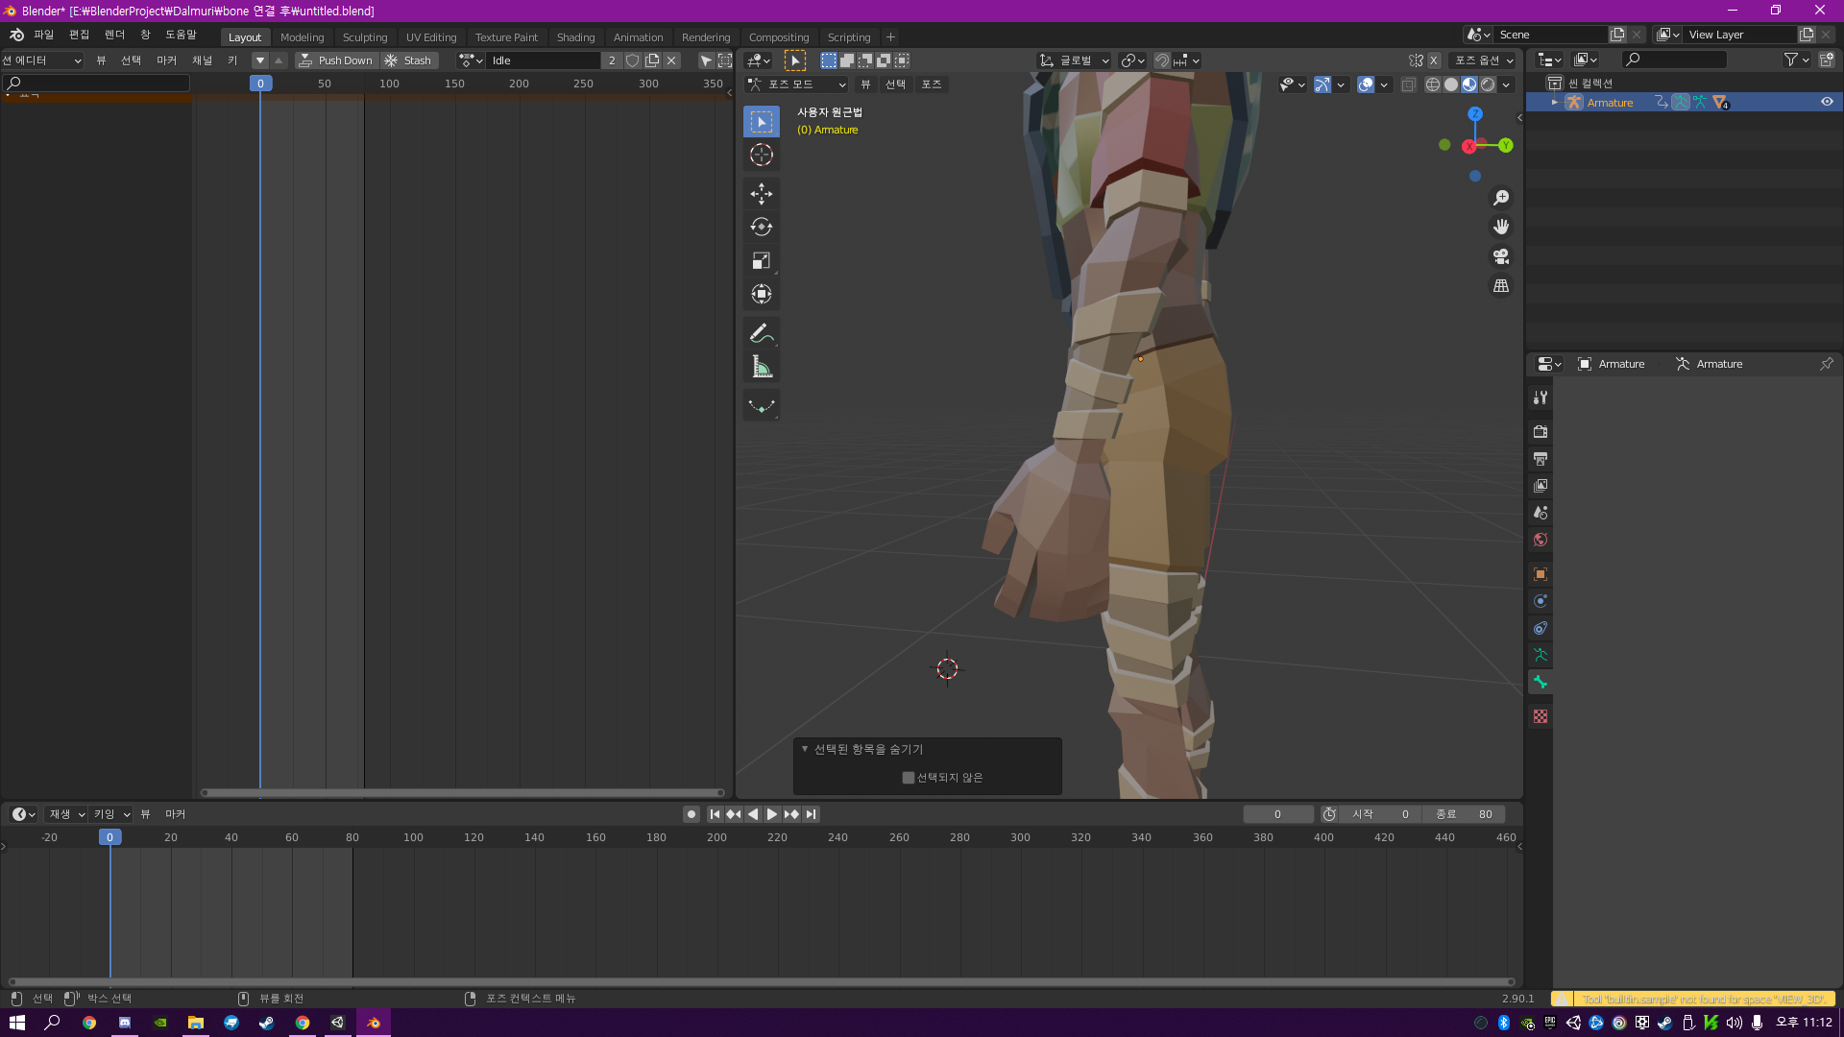Switch to solid viewport shading
The image size is (1844, 1037).
coord(1451,84)
